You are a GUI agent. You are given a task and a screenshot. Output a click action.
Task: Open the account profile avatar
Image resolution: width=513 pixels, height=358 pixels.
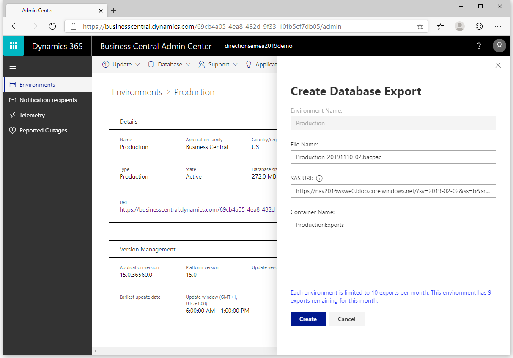click(499, 46)
